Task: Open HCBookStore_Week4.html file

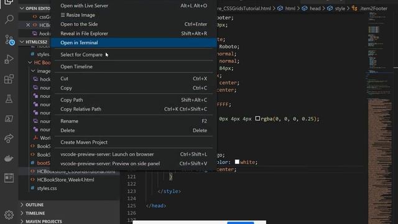Action: pyautogui.click(x=65, y=180)
